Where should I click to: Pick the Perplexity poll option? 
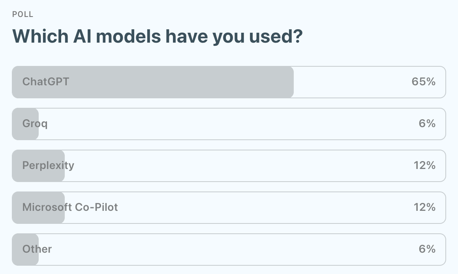[48, 165]
